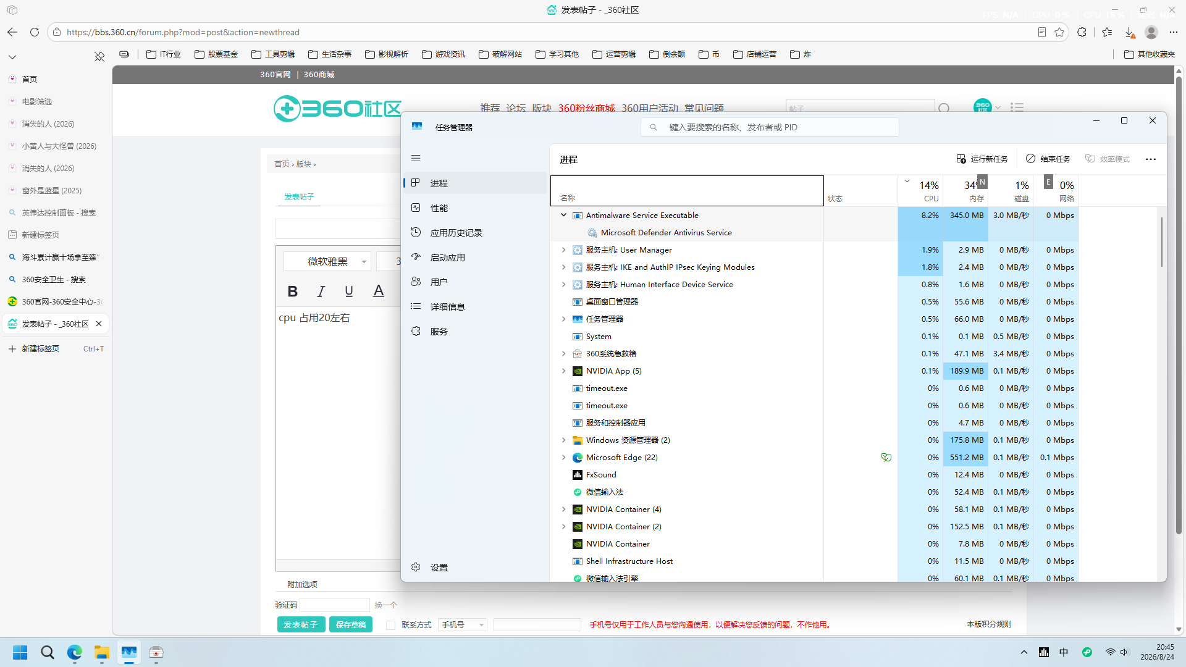Select the FxSound process icon
1186x667 pixels.
pos(578,474)
